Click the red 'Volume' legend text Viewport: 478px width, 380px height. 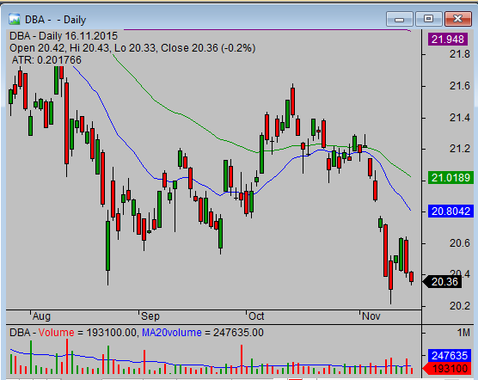[x=57, y=333]
